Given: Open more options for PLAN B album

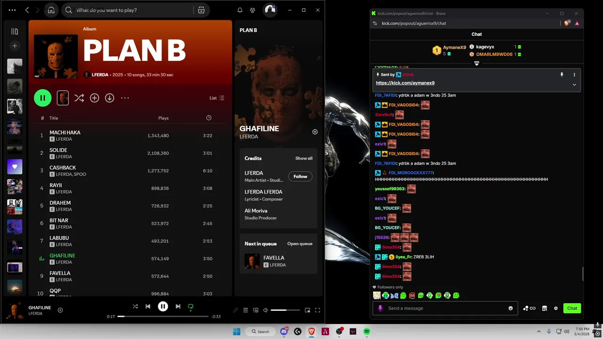Looking at the screenshot, I should click(x=125, y=98).
